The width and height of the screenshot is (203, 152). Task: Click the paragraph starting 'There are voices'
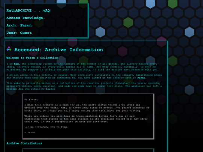(x=86, y=119)
